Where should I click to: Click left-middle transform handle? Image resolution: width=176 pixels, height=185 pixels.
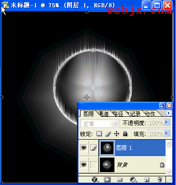point(2,97)
